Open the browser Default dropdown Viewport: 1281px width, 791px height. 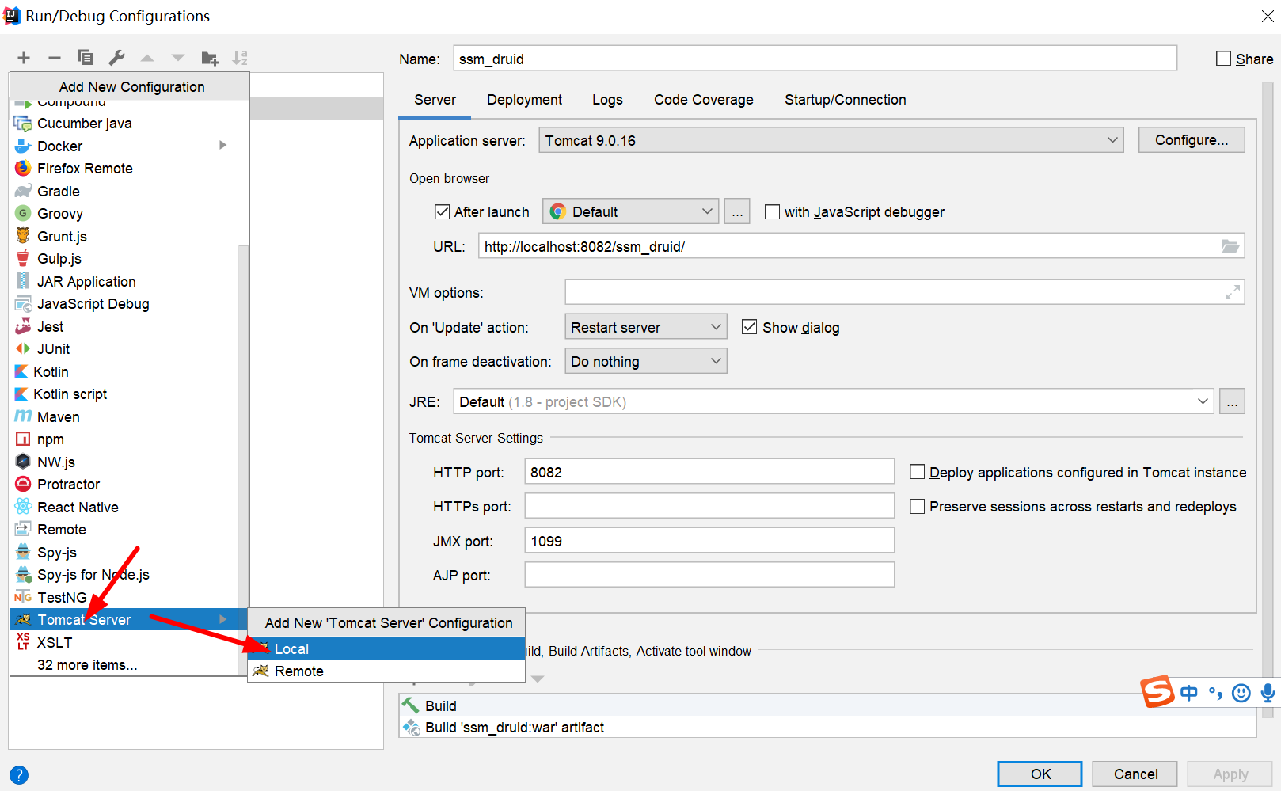click(x=631, y=211)
